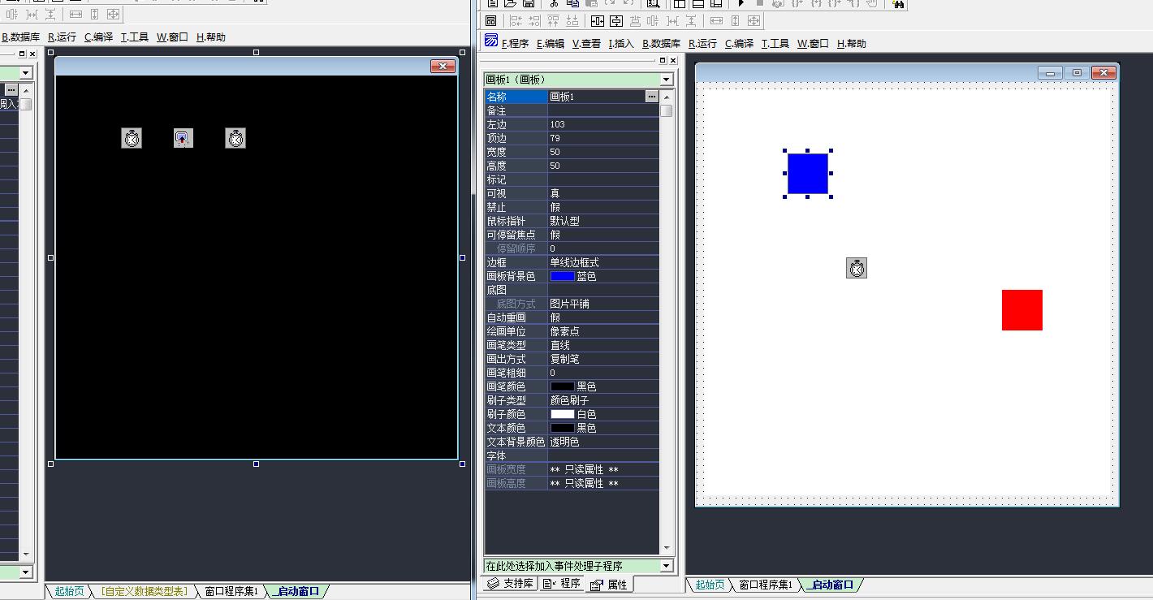Viewport: 1153px width, 600px height.
Task: Switch to 窗口程序集1 tab in right window
Action: pyautogui.click(x=765, y=585)
